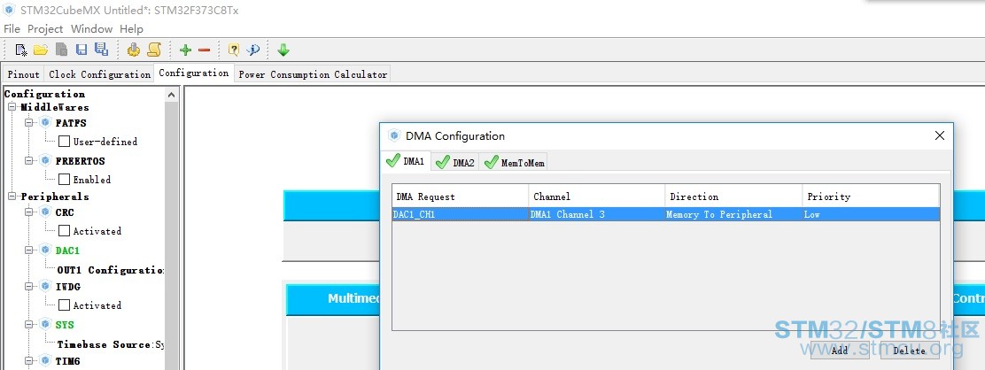The width and height of the screenshot is (985, 370).
Task: Click the red minus toolbar icon
Action: click(x=204, y=50)
